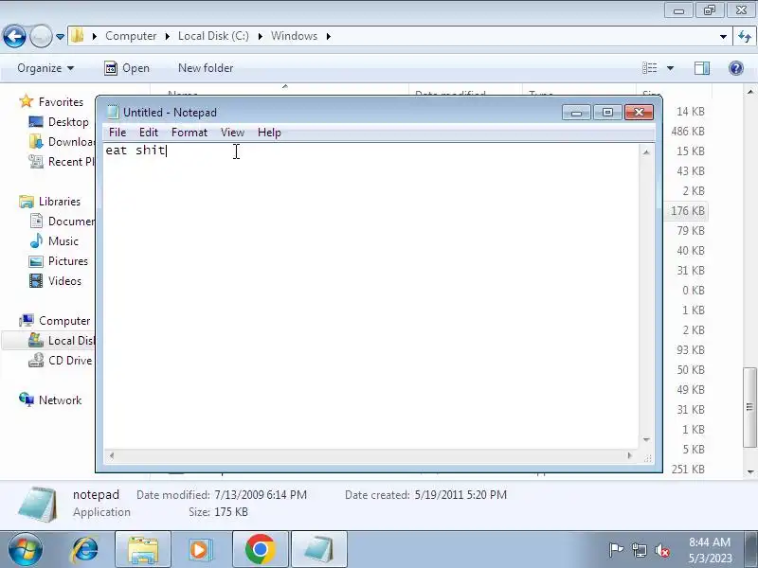The image size is (758, 568).
Task: Click the Open toolbar button
Action: pos(127,68)
